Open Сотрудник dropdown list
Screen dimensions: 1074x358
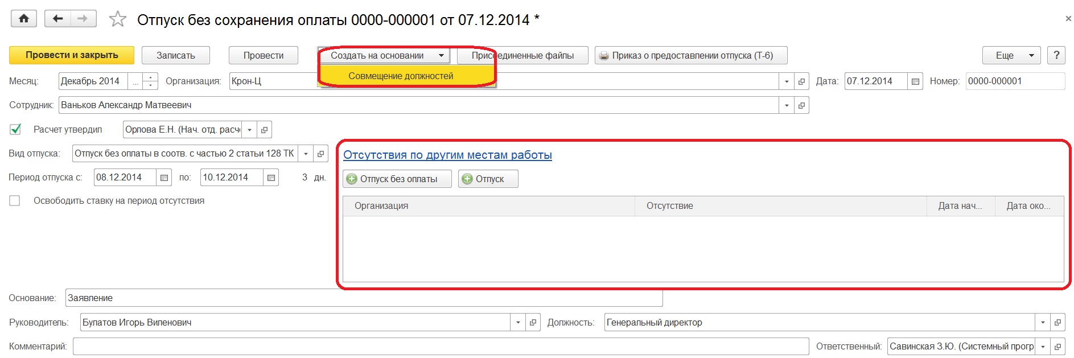click(x=787, y=105)
